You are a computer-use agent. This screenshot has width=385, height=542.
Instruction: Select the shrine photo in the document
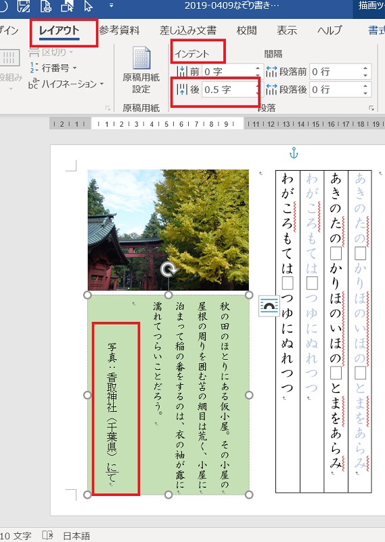click(x=168, y=230)
